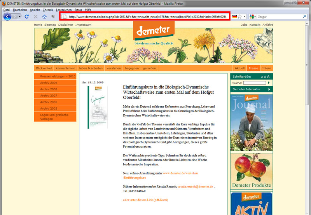Select the genießen navigation tab

click(149, 68)
